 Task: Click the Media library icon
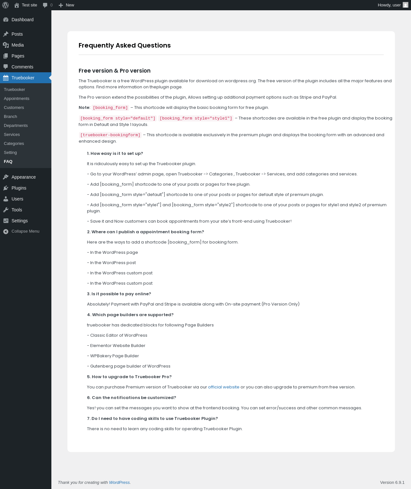6,45
